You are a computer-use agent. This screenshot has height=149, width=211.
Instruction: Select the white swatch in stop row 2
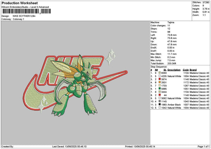[x=160, y=76]
